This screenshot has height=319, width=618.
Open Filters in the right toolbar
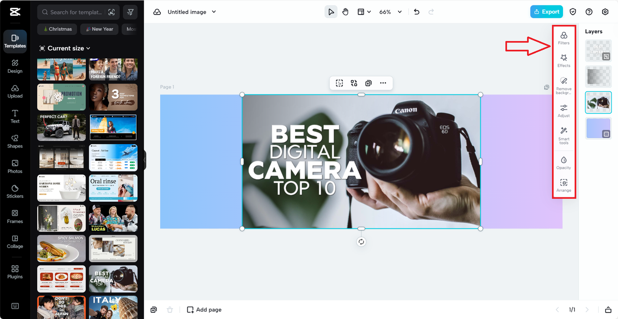(x=563, y=38)
